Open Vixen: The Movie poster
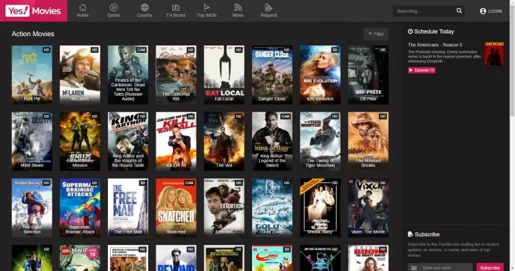 [368, 207]
